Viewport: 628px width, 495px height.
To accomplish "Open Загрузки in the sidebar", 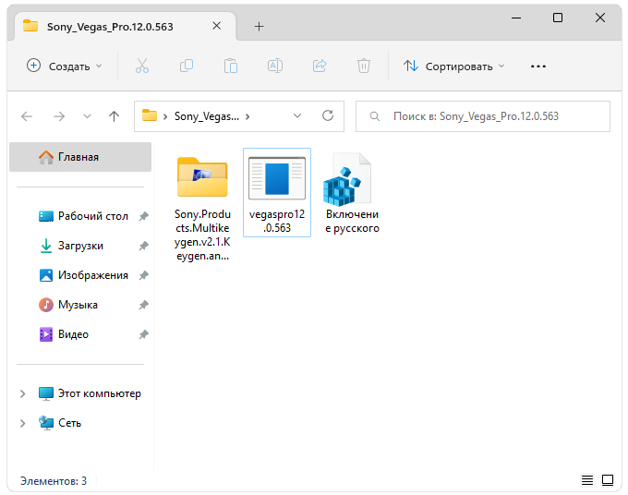I will (x=80, y=246).
